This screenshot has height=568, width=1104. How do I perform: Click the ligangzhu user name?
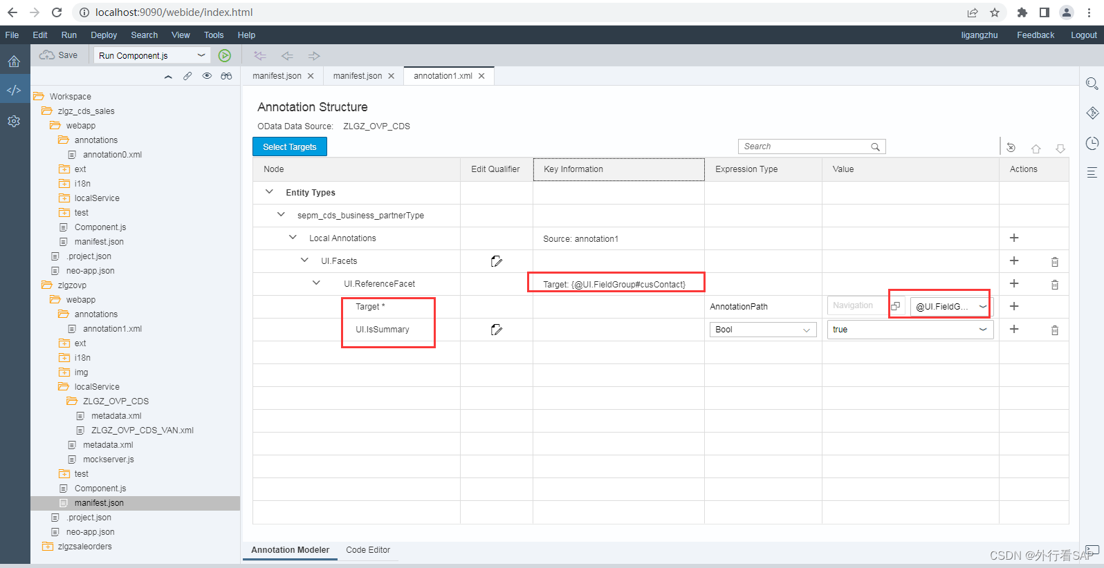pyautogui.click(x=979, y=35)
